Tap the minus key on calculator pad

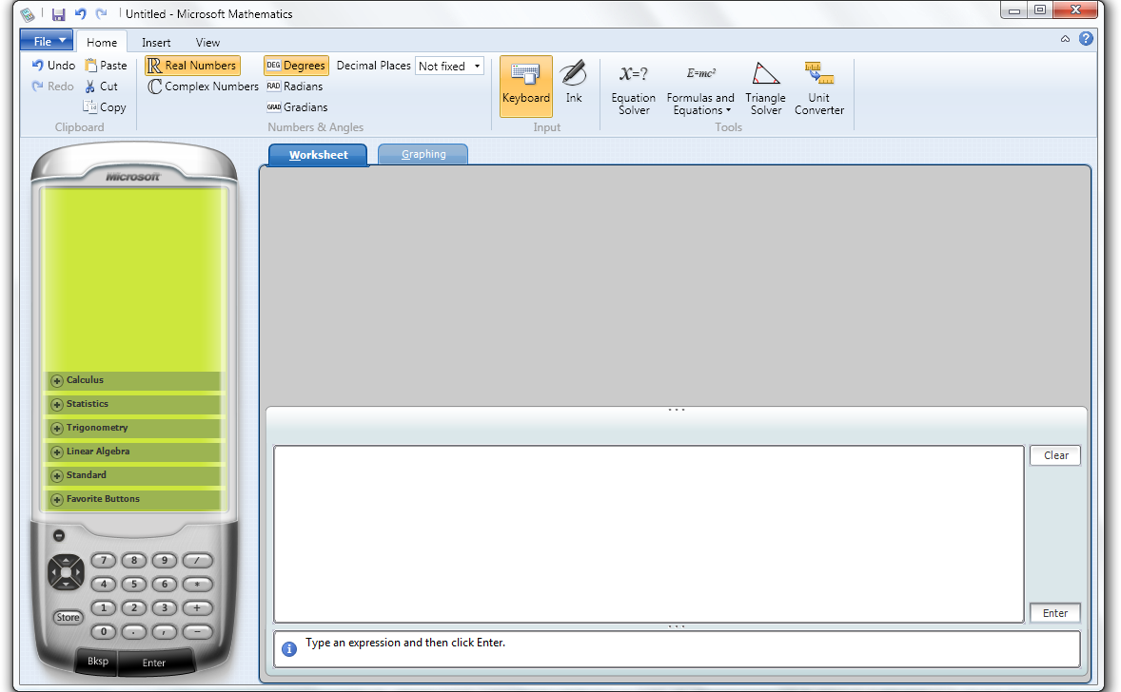197,631
